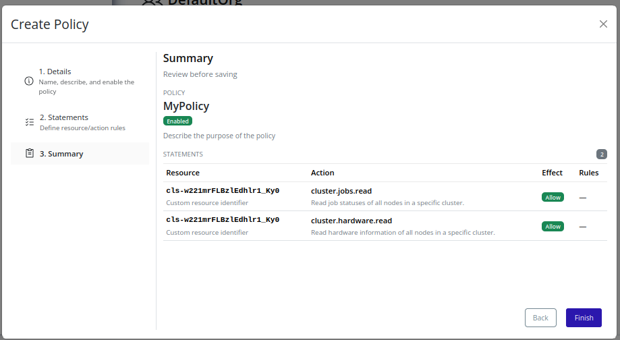Click the Resource column header
620x340 pixels.
183,173
